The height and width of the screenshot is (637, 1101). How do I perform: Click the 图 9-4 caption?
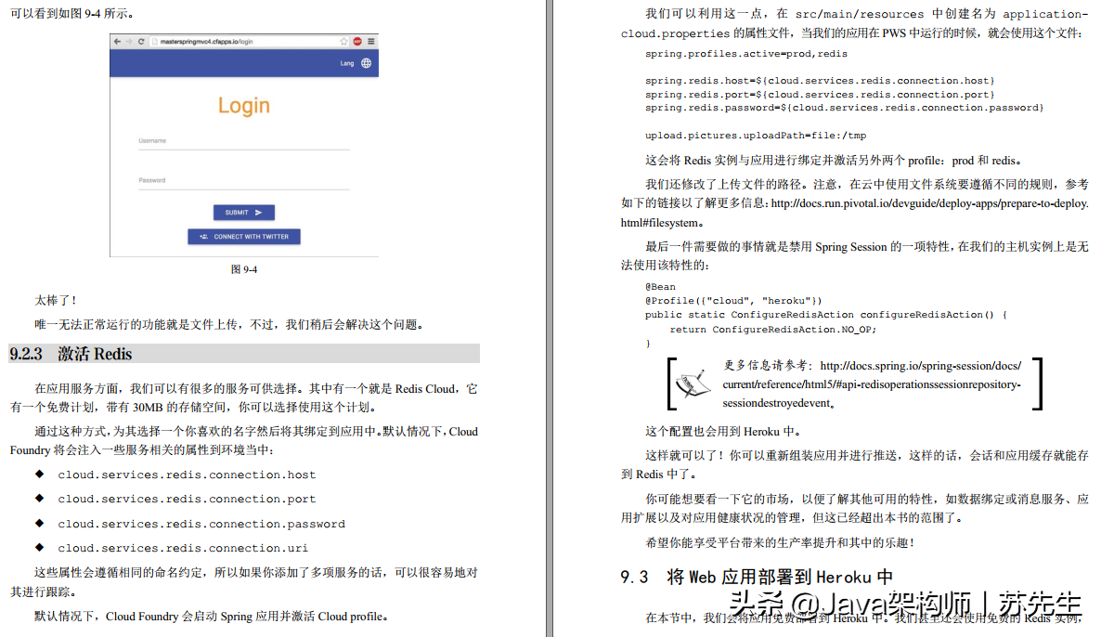coord(243,269)
